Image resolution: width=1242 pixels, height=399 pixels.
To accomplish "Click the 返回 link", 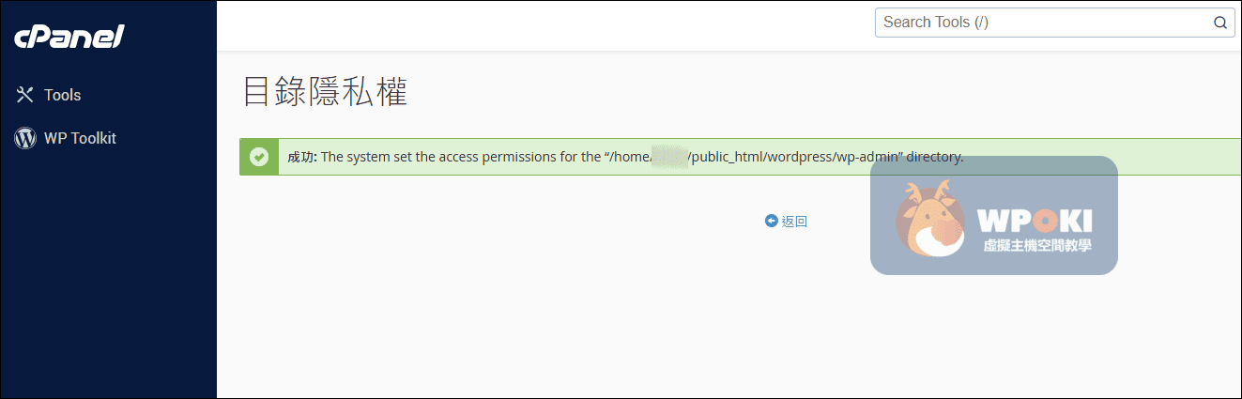I will [x=794, y=222].
